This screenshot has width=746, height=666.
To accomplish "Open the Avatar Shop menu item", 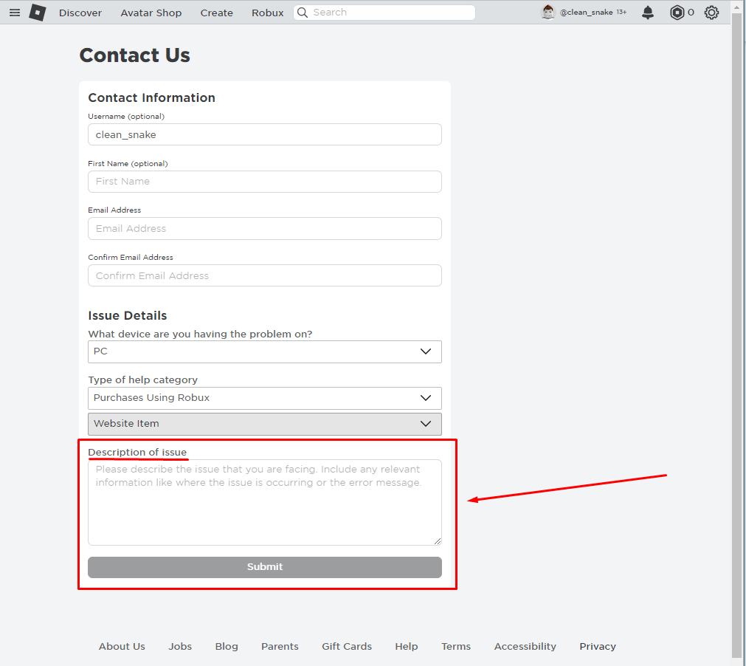I will [151, 13].
